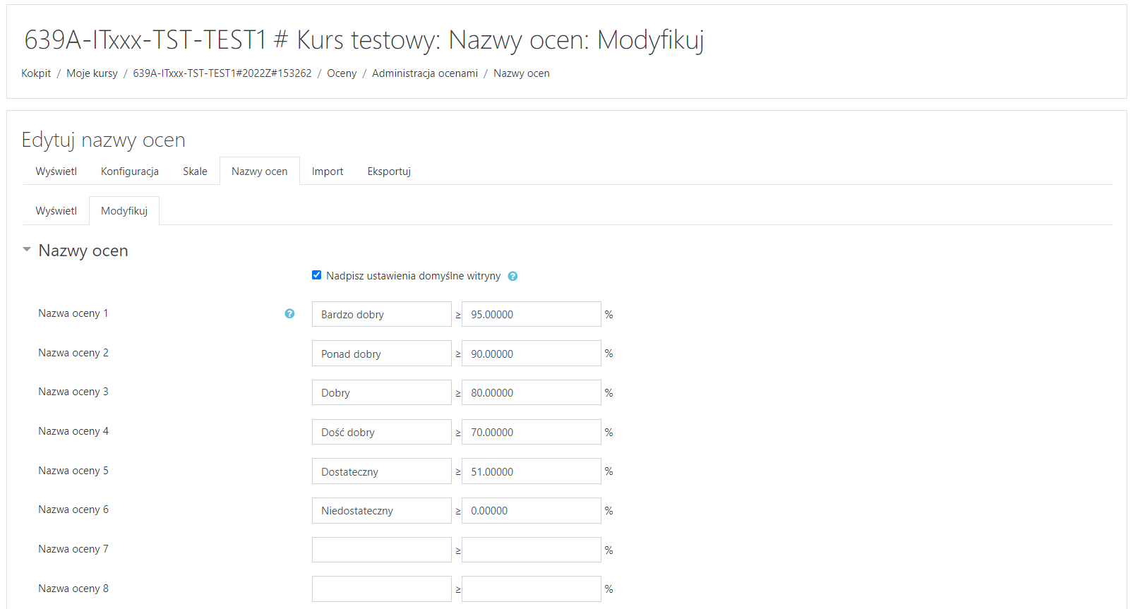Click the Nazwa oceny 4 label
Screen dimensions: 1133x609
click(x=73, y=431)
